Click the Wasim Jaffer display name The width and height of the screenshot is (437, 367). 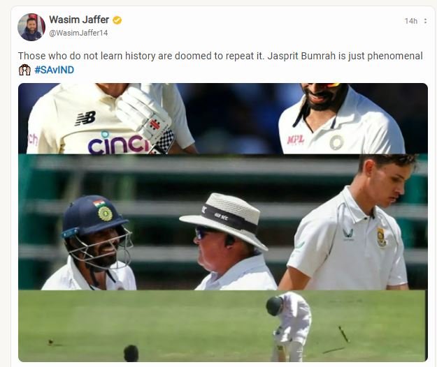pos(79,20)
